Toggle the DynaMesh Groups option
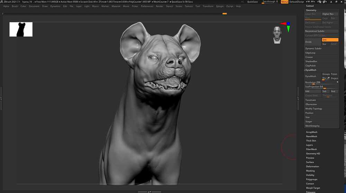346x193 pixels. [x=326, y=74]
